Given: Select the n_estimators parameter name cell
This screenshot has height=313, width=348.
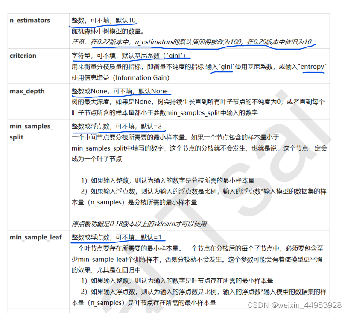Looking at the screenshot, I should click(x=30, y=20).
